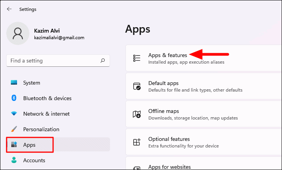The width and height of the screenshot is (282, 170).
Task: Open Offline maps settings
Action: coord(204,114)
